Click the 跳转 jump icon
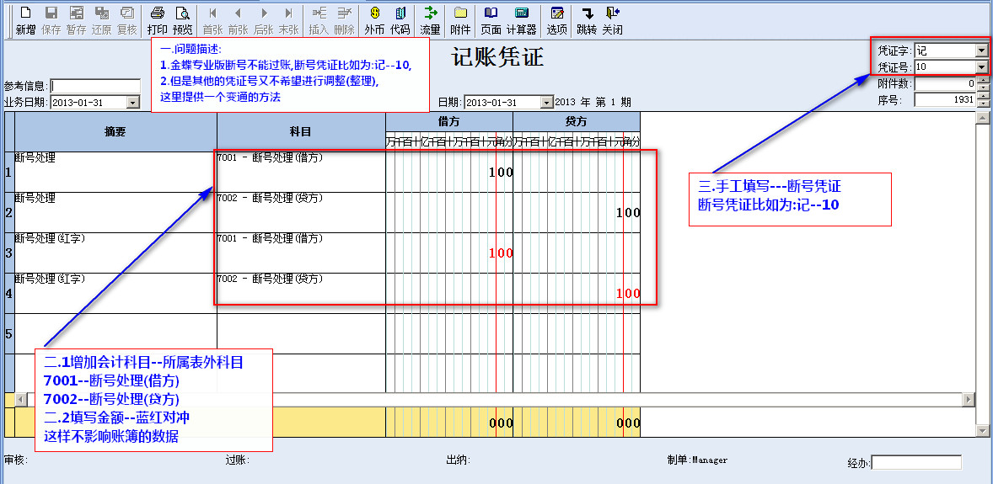This screenshot has width=993, height=484. [x=587, y=20]
